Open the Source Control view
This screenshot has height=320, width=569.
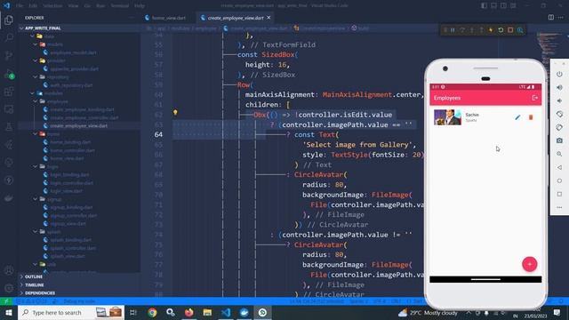(x=9, y=55)
